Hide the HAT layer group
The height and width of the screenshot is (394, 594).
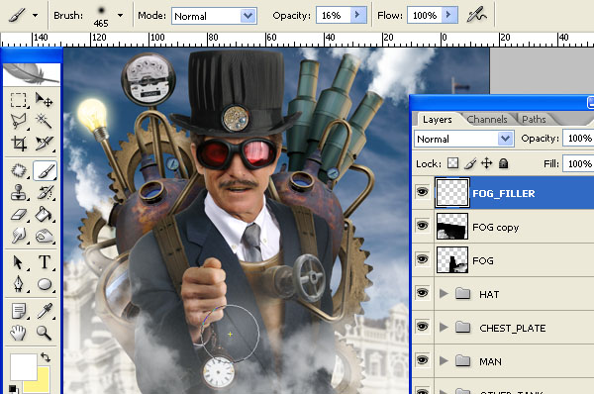click(422, 293)
